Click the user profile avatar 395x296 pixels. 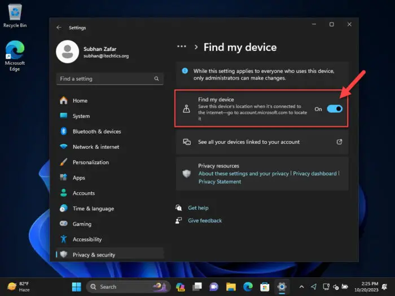point(67,52)
